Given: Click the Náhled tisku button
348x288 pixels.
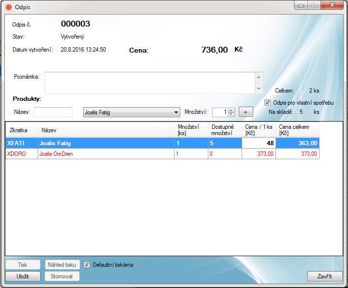Looking at the screenshot, I should (62, 265).
